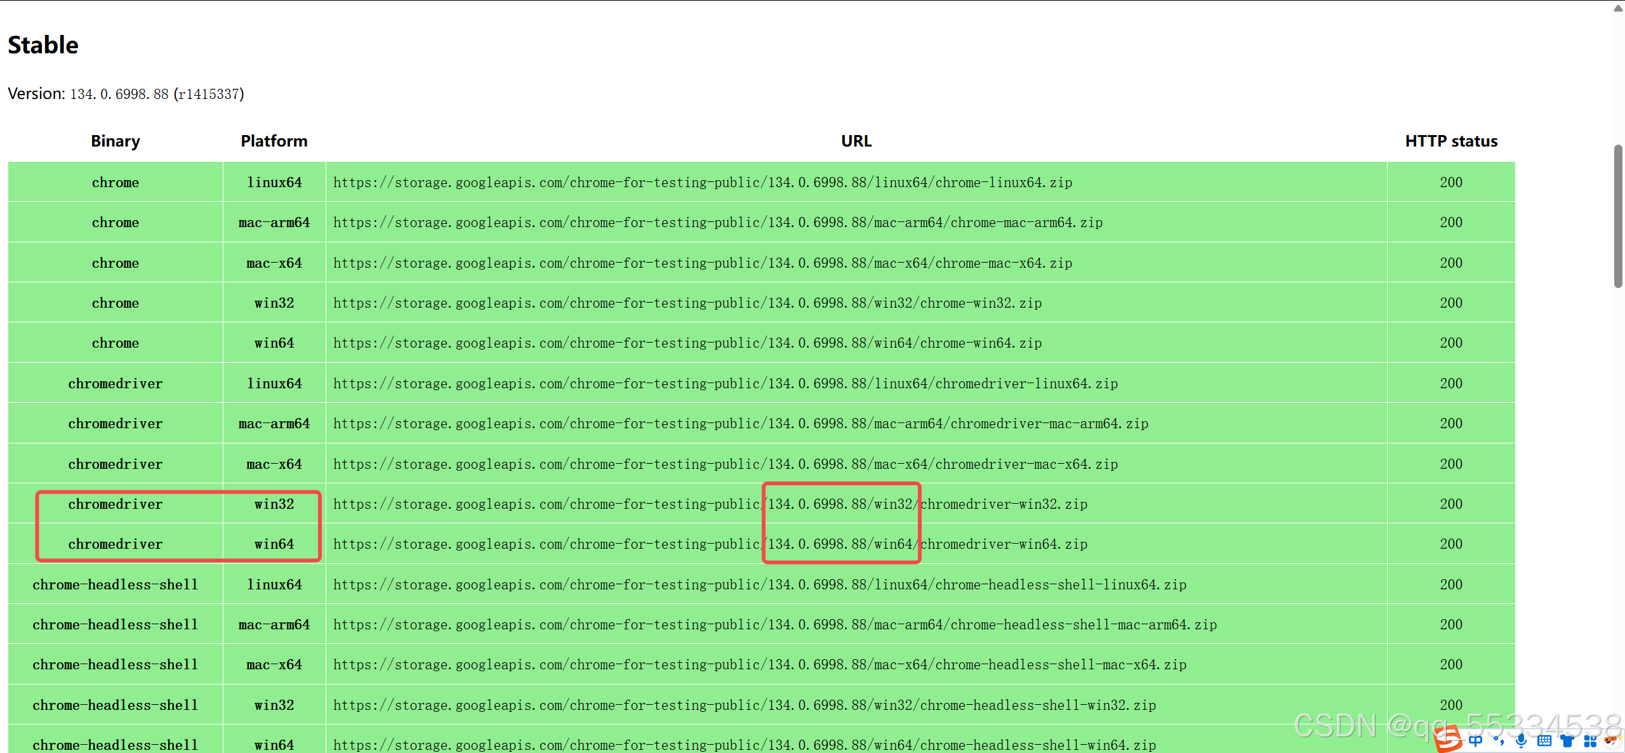The height and width of the screenshot is (753, 1625).
Task: Click the mac-arm64 platform cell in the chrome-headless-shell row
Action: [x=274, y=625]
